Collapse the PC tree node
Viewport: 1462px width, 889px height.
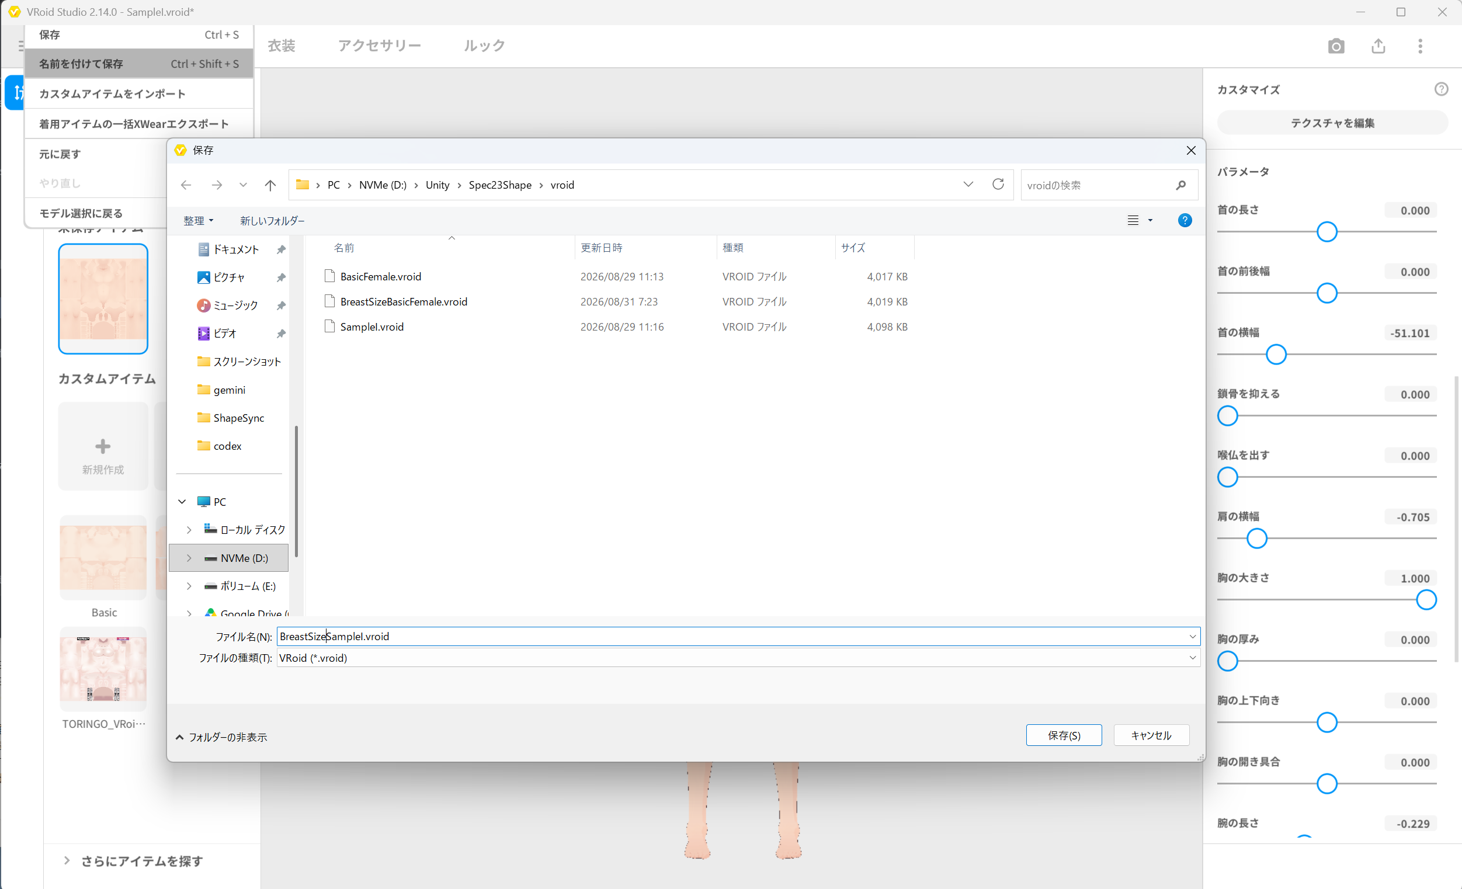pos(182,502)
